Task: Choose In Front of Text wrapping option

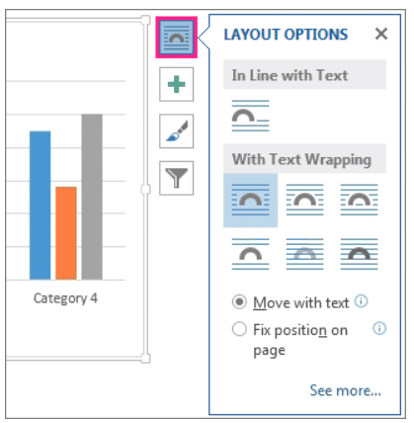Action: click(359, 254)
